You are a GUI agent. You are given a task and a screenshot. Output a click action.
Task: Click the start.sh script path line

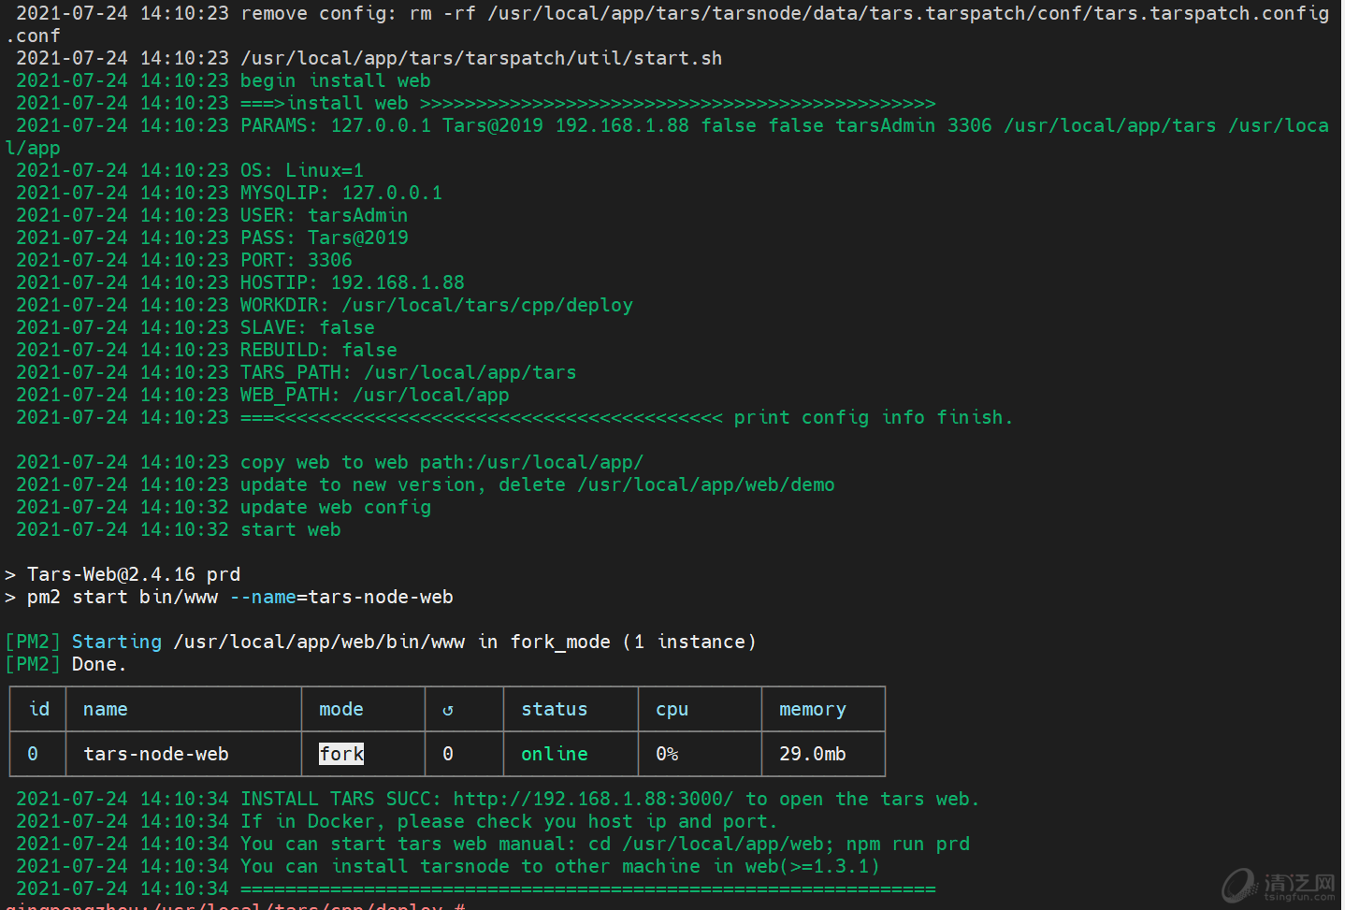(x=481, y=58)
